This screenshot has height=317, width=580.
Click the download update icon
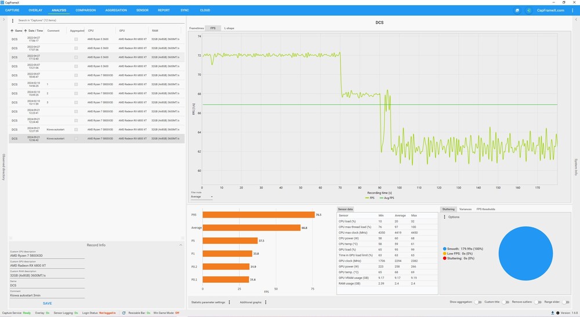553,313
